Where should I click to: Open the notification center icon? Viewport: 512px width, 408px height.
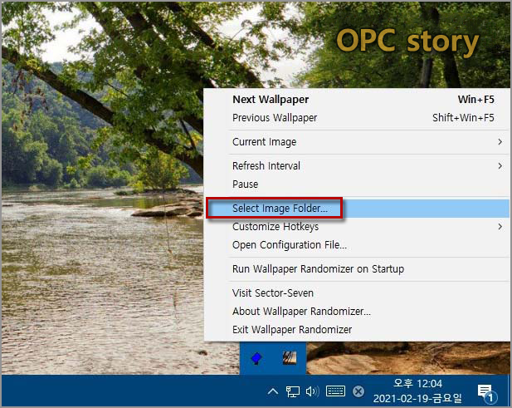pyautogui.click(x=486, y=392)
